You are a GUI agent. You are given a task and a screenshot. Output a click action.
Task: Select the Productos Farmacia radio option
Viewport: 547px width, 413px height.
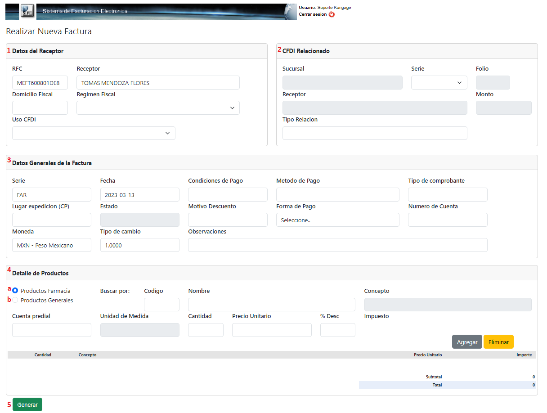[x=15, y=291]
